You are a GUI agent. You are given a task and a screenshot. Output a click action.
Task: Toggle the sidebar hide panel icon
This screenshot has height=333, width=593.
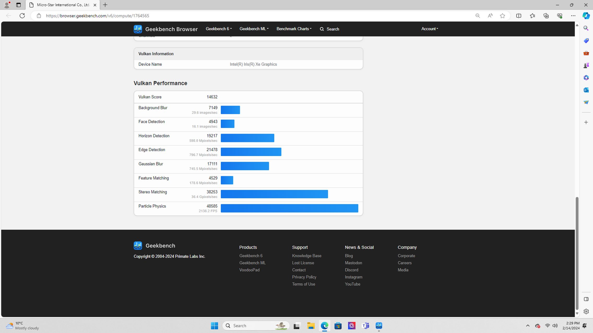pyautogui.click(x=586, y=299)
